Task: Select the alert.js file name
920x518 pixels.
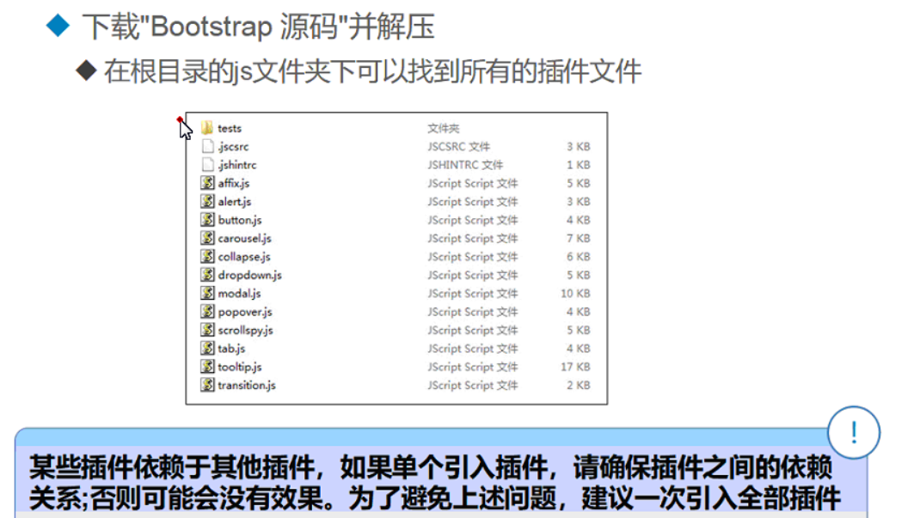Action: [235, 202]
